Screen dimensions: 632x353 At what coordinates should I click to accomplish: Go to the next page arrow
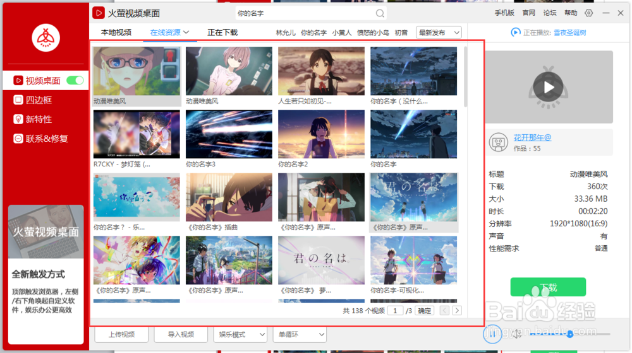(x=457, y=310)
